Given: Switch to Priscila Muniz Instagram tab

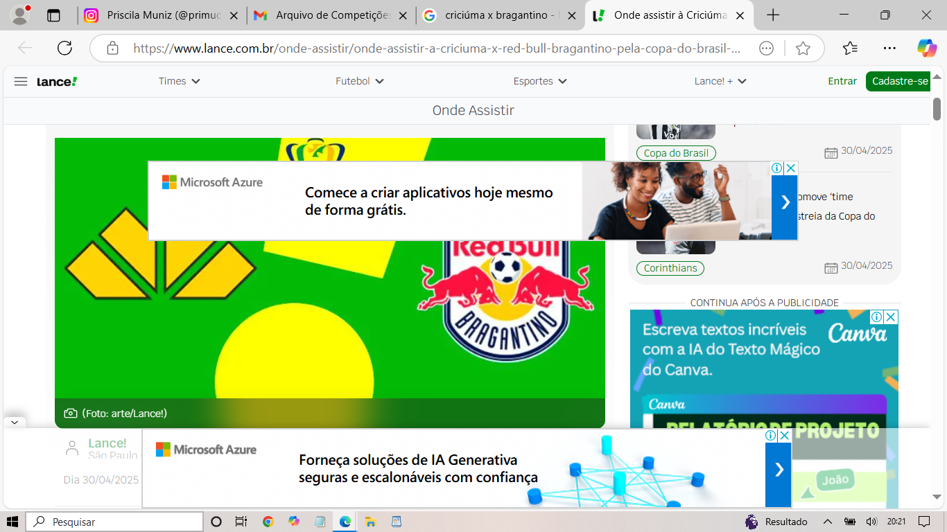Looking at the screenshot, I should pyautogui.click(x=162, y=15).
